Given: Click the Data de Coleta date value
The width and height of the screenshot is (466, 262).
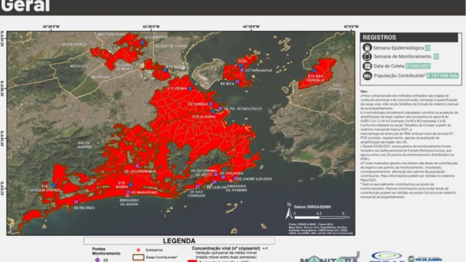Looking at the screenshot, I should [x=419, y=66].
